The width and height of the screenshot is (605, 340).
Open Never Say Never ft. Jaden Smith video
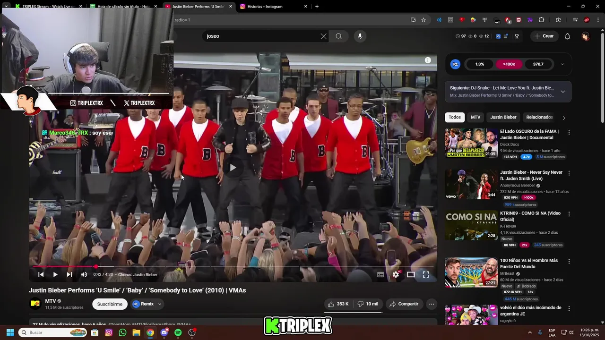[x=471, y=184]
